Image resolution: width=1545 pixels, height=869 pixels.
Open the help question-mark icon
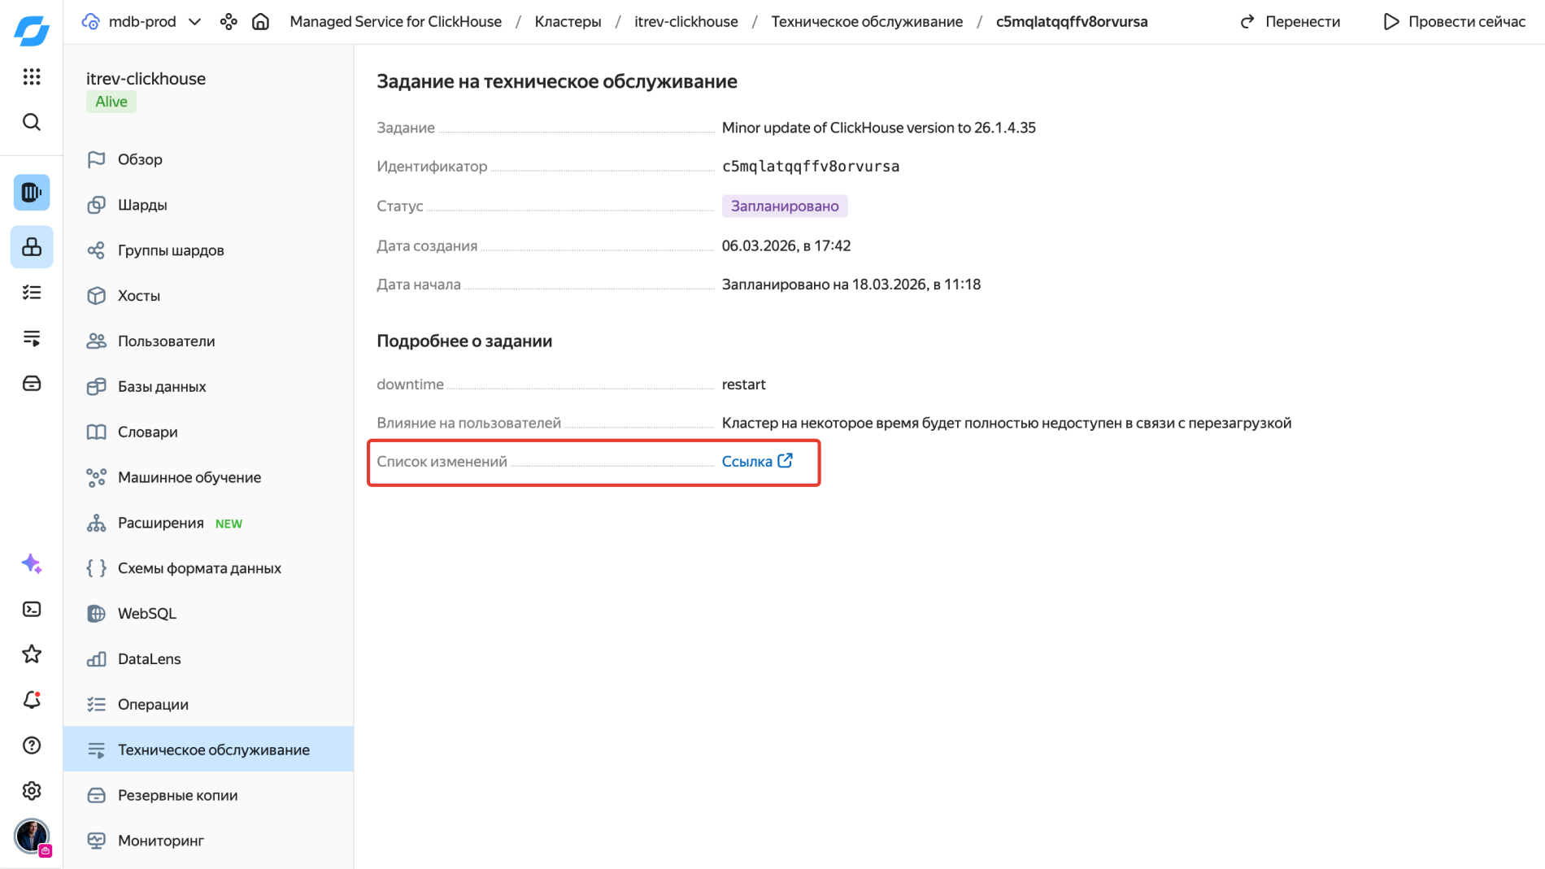point(31,745)
